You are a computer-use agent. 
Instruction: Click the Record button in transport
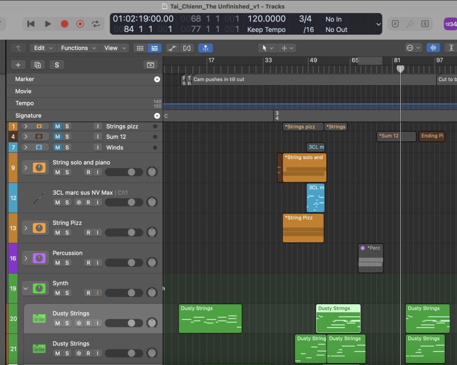click(x=64, y=24)
